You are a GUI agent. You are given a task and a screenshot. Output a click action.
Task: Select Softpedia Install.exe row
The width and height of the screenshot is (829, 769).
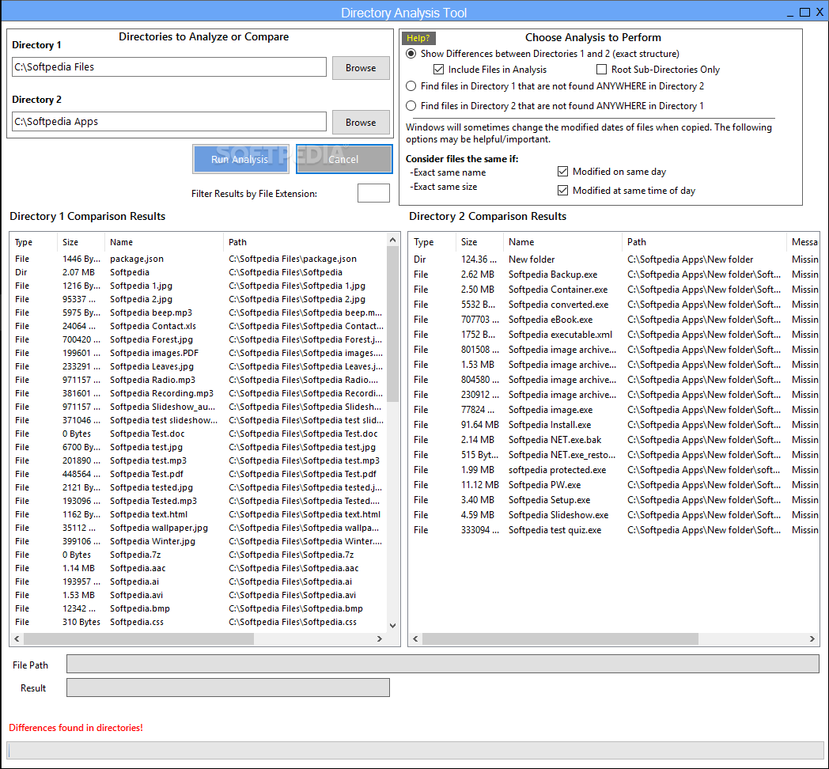click(615, 425)
